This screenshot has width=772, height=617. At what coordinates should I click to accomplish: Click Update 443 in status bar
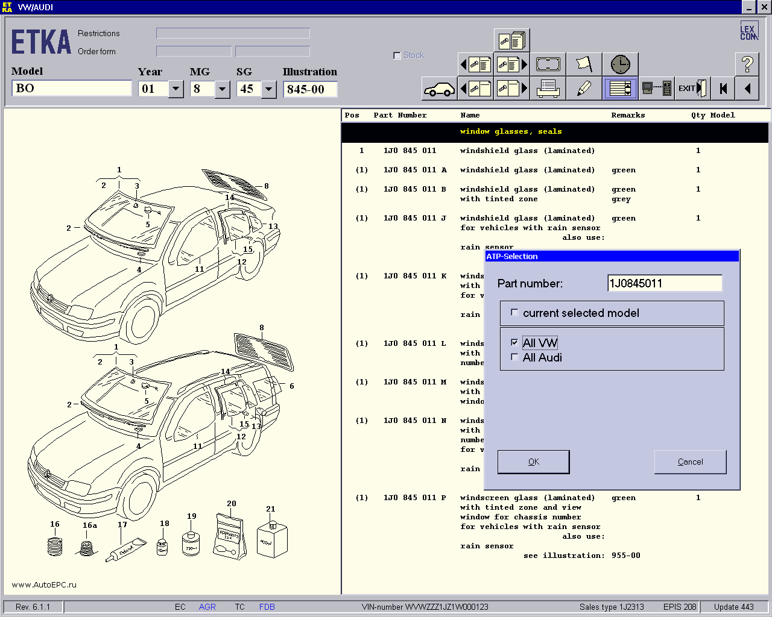733,607
